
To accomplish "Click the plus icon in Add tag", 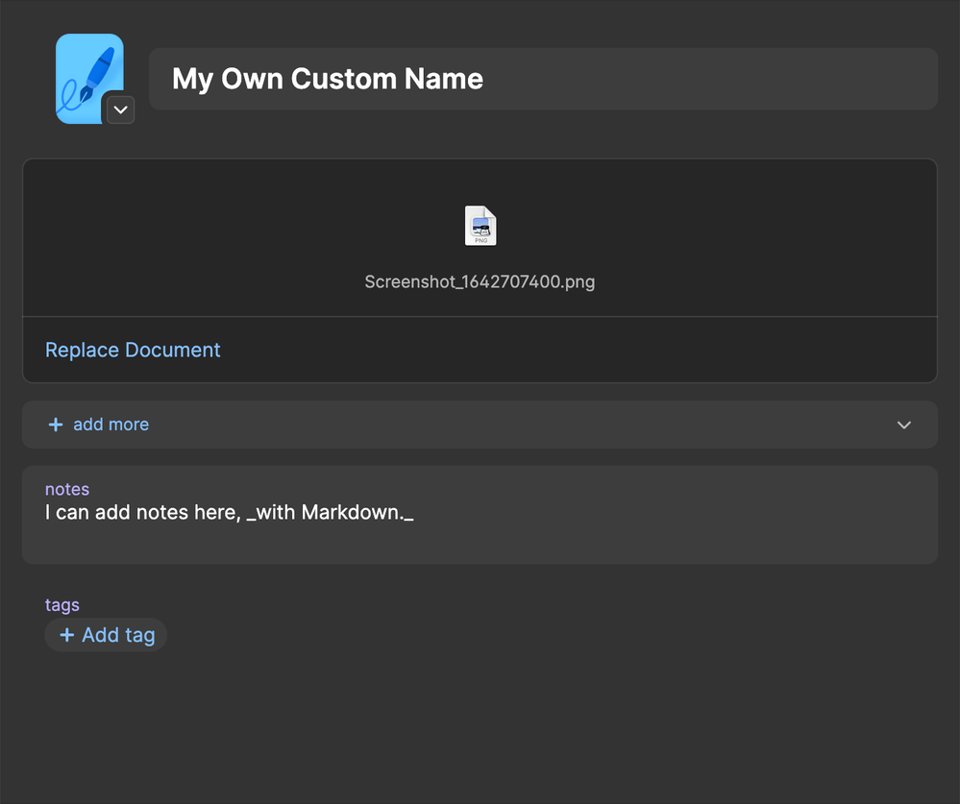I will point(67,635).
